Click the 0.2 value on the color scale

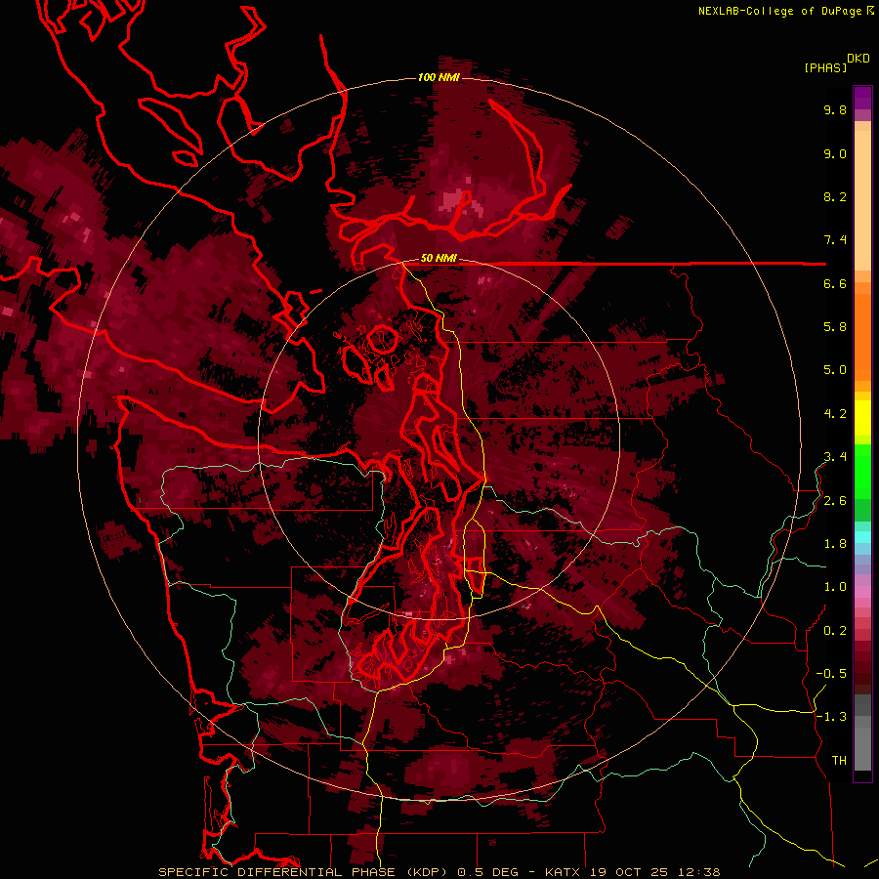point(835,631)
